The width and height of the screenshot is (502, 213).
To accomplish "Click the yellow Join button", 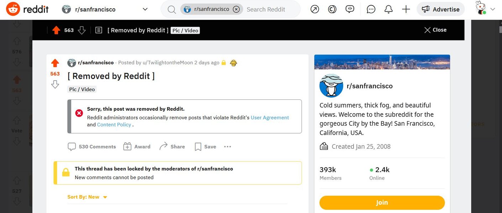I will point(382,203).
